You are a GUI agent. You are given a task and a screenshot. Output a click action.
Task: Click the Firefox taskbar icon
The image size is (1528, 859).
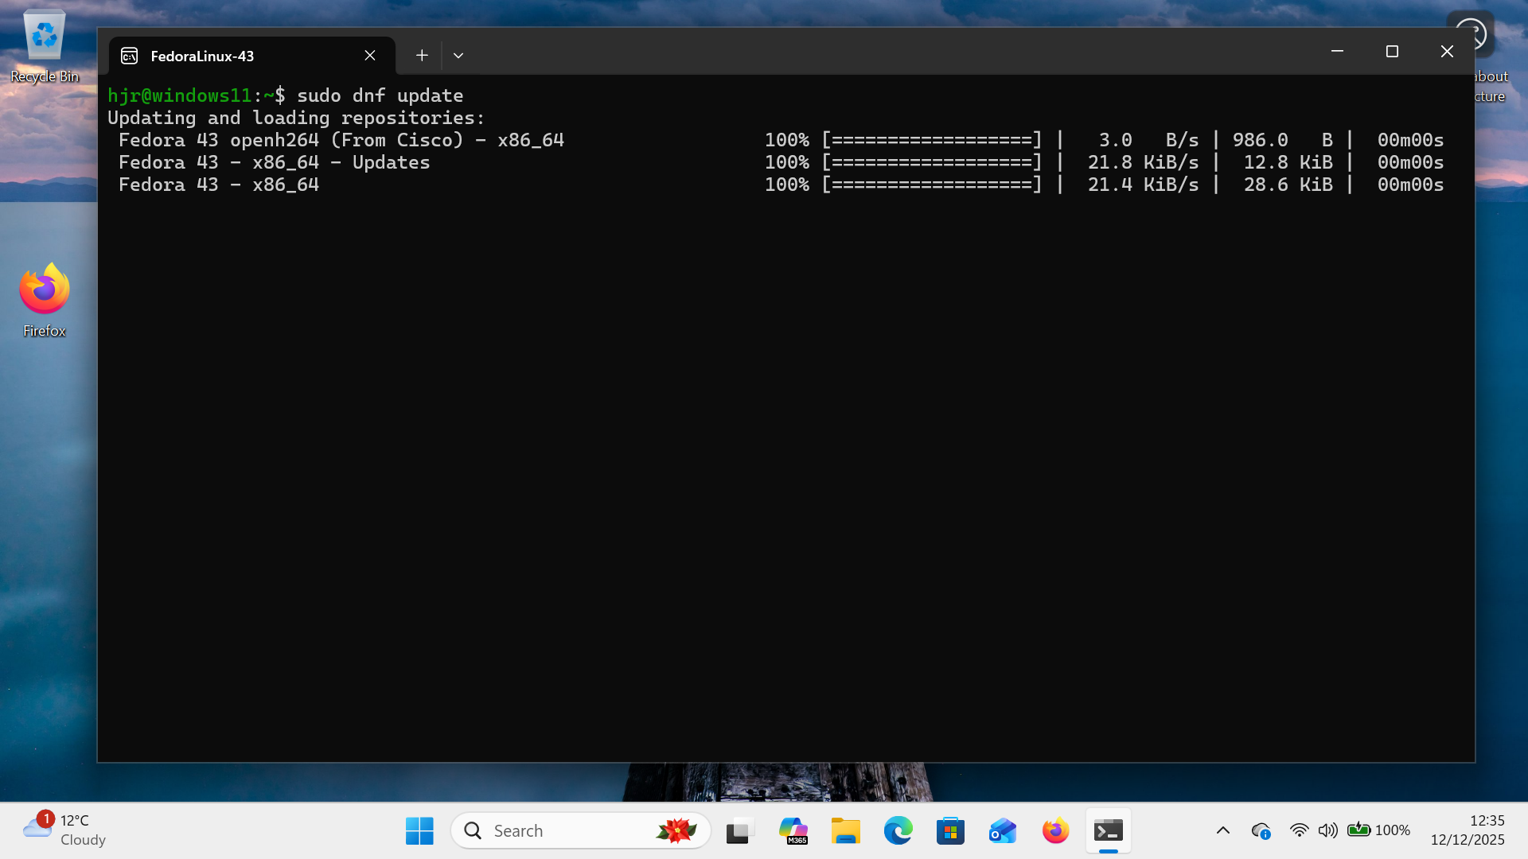tap(1055, 831)
